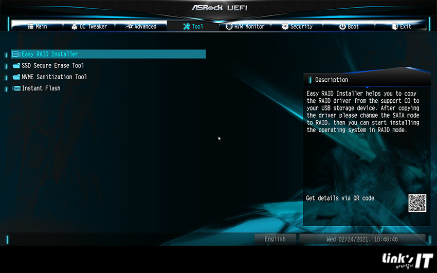437x273 pixels.
Task: Click the date and time display
Action: coord(362,239)
